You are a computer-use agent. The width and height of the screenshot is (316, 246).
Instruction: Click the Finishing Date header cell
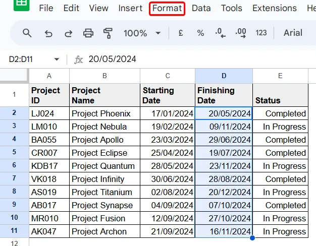point(224,95)
